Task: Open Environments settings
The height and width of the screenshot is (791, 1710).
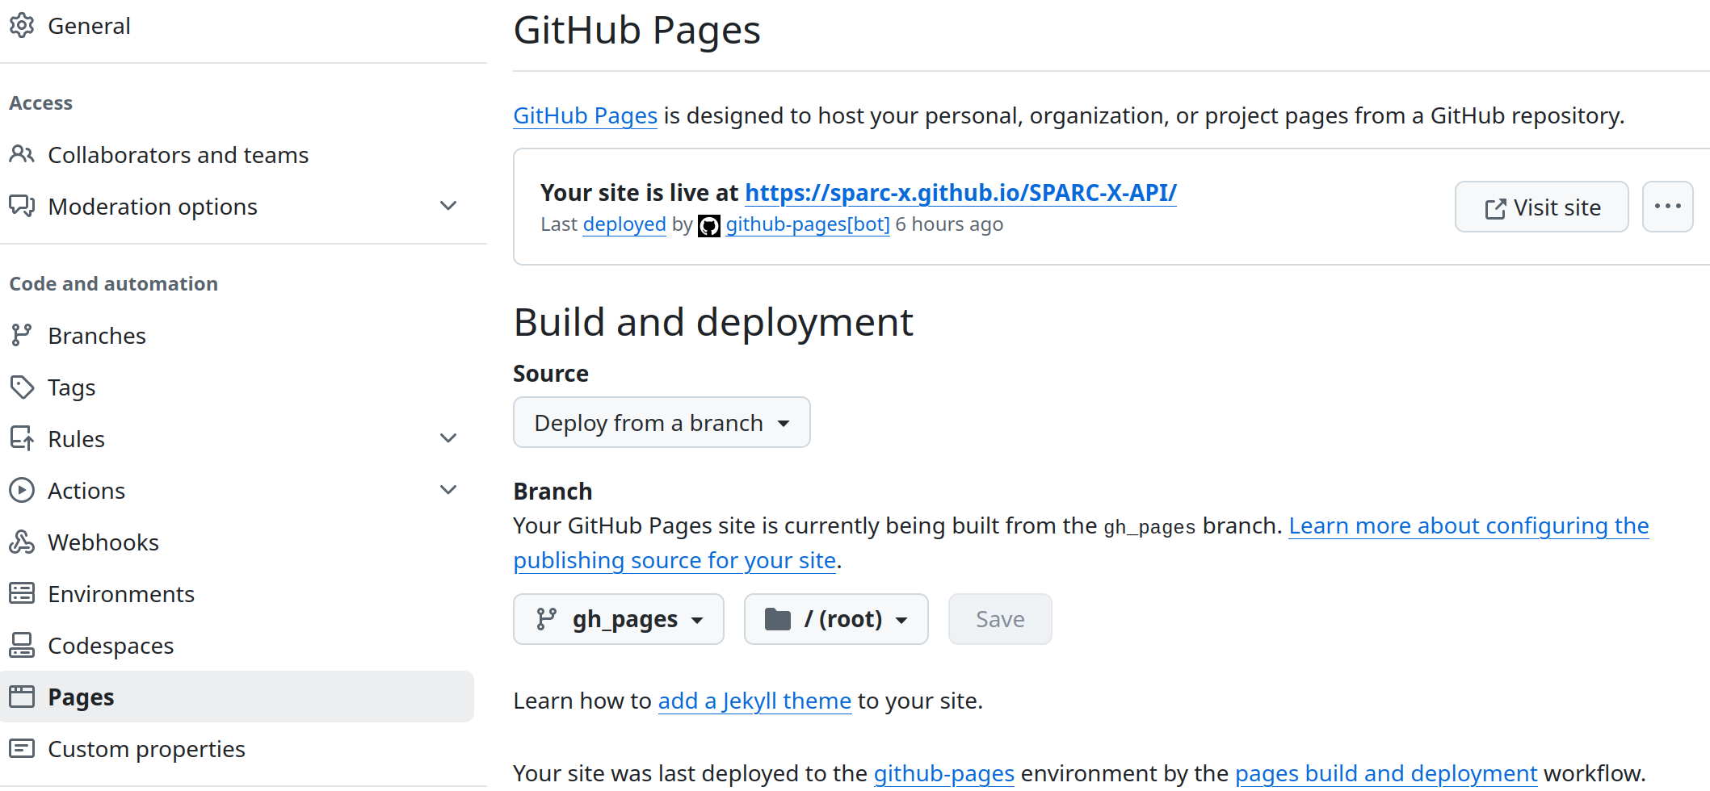Action: click(121, 593)
